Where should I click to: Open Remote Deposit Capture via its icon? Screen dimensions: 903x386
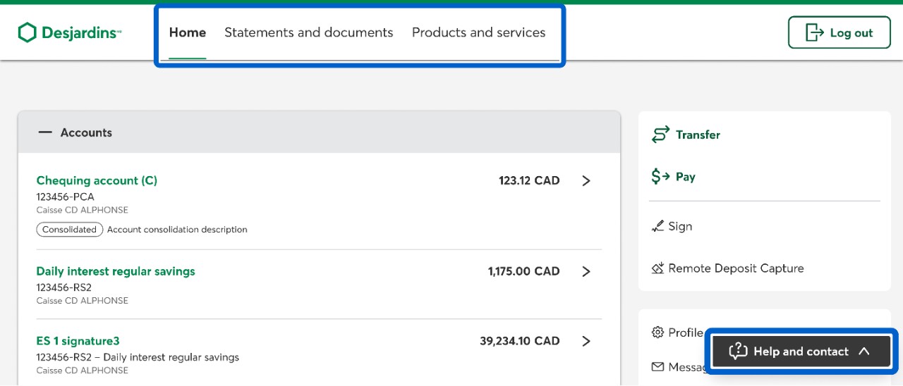[657, 268]
